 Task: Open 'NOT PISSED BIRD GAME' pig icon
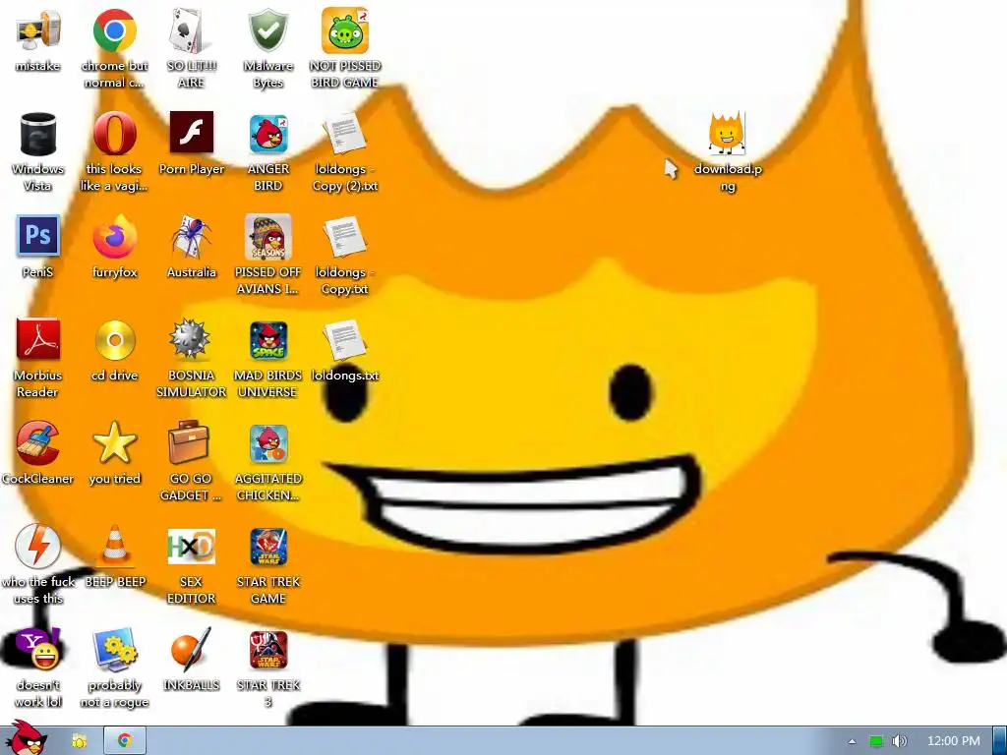click(345, 30)
